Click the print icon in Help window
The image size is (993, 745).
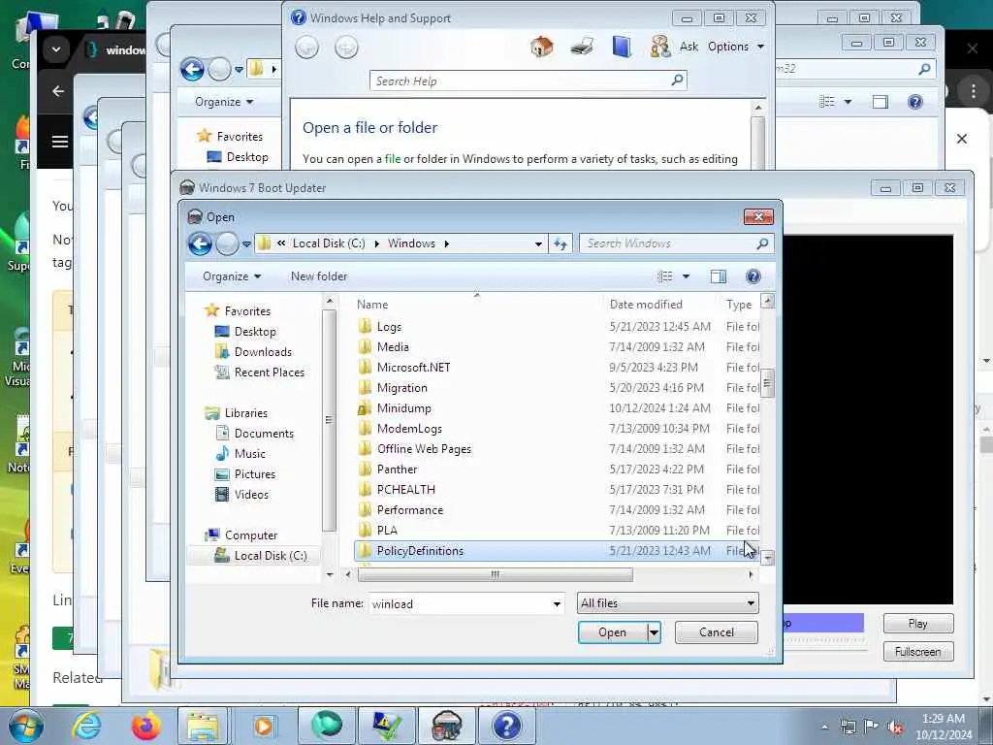point(582,47)
